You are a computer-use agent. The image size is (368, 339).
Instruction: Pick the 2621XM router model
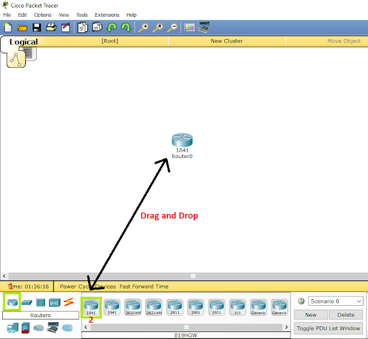pyautogui.click(x=154, y=307)
